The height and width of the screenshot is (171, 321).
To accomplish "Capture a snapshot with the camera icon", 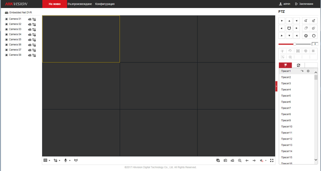I will [225, 160].
